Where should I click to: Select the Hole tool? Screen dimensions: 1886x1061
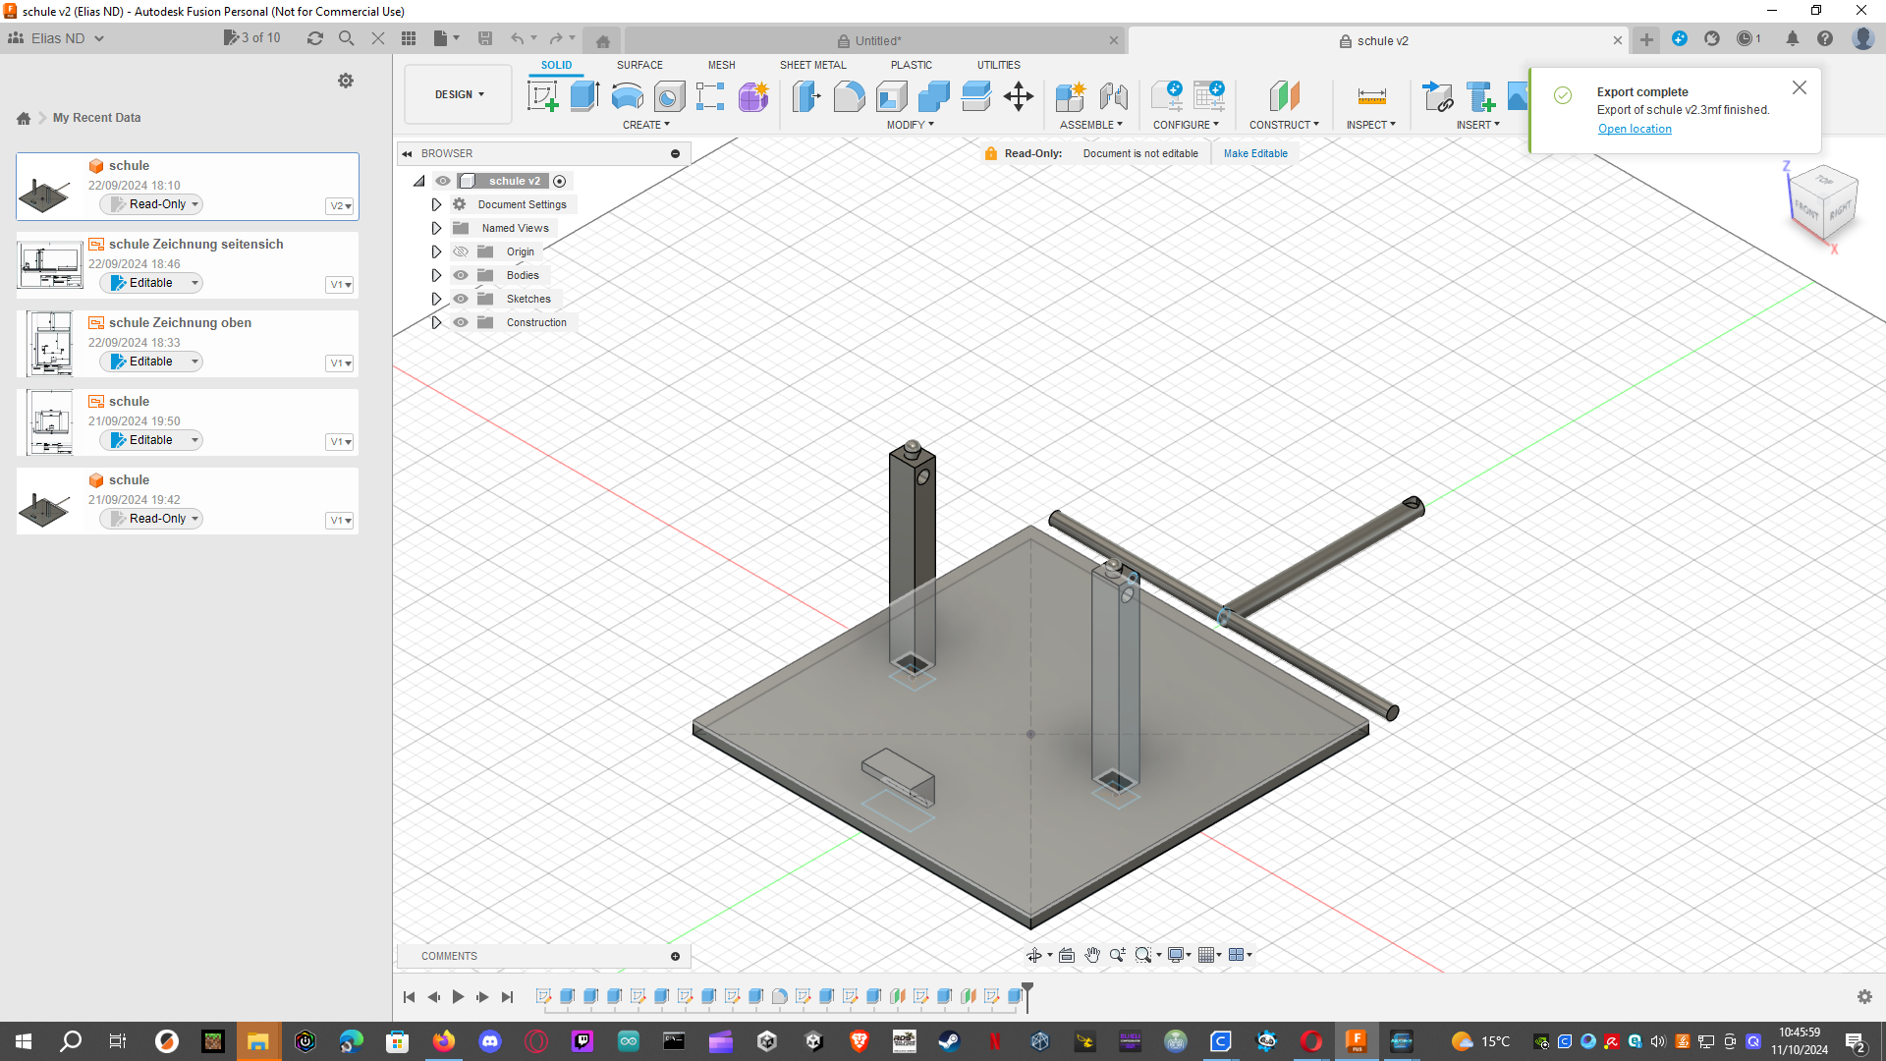669,96
